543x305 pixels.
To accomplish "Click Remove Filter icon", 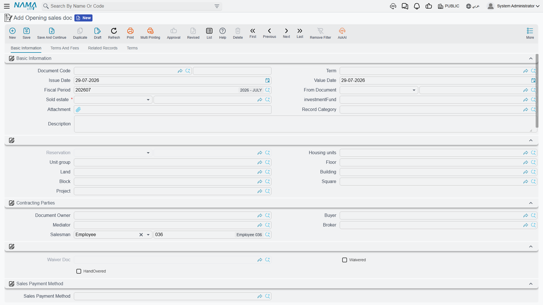I will (320, 33).
